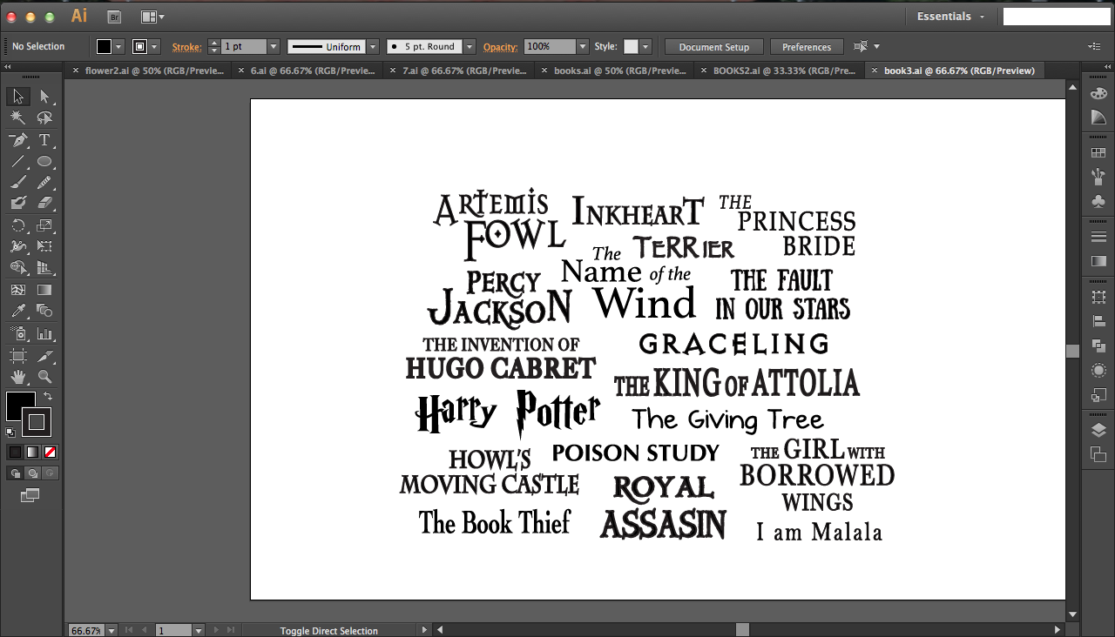Select the Rotate tool
This screenshot has width=1115, height=637.
click(x=18, y=225)
